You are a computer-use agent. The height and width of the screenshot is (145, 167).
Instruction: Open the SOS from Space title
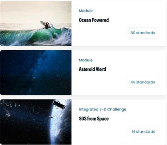pos(94,119)
